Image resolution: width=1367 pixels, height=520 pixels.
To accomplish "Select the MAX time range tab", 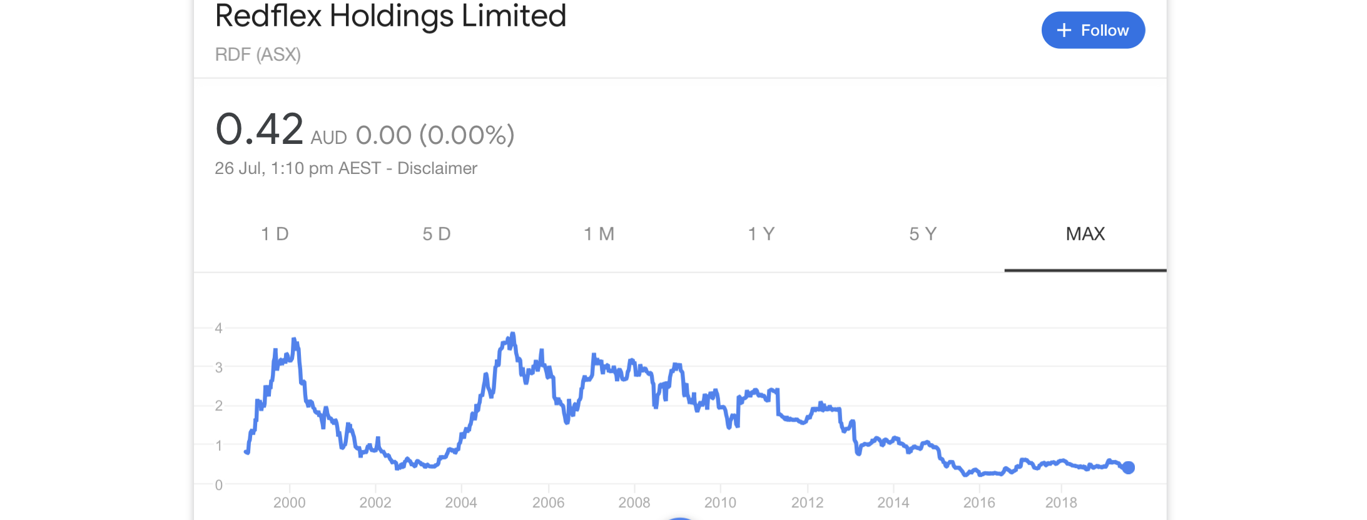I will [x=1085, y=234].
